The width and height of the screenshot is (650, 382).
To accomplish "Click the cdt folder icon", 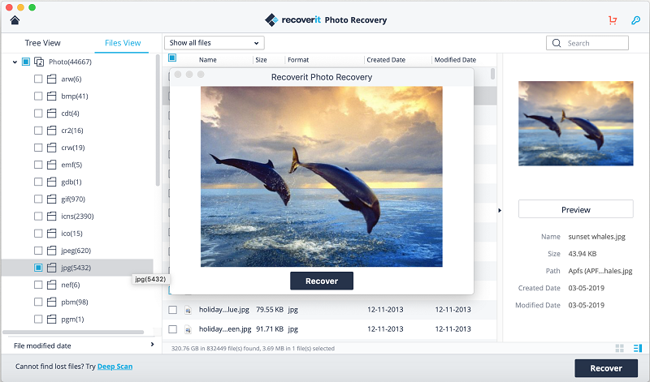I will [x=51, y=114].
